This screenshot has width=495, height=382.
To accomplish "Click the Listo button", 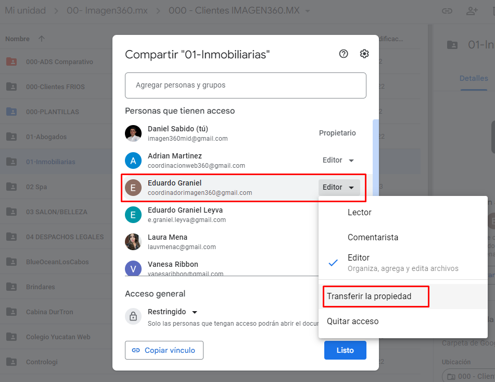I will click(345, 350).
